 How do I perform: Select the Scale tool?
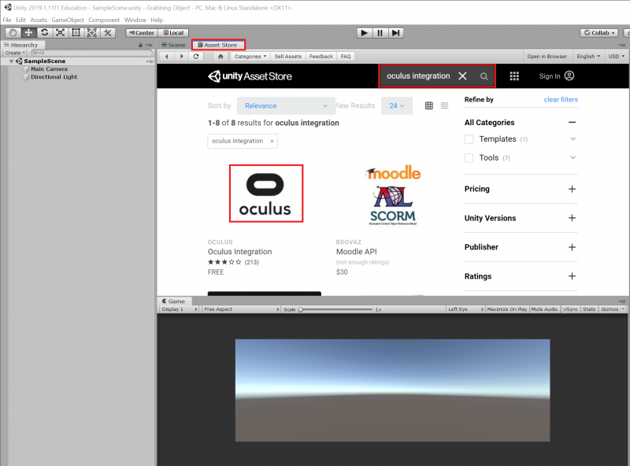[61, 33]
